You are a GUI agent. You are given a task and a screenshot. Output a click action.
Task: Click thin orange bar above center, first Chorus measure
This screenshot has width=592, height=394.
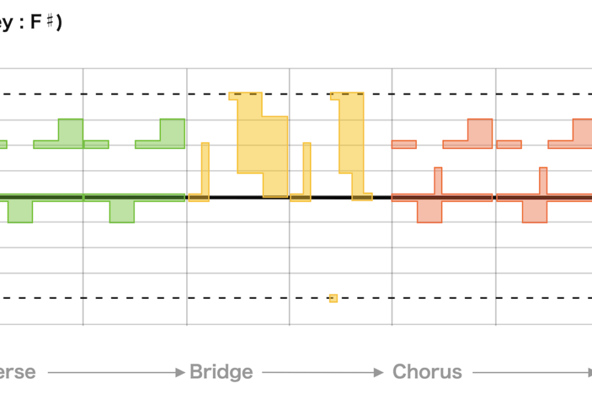pos(438,181)
